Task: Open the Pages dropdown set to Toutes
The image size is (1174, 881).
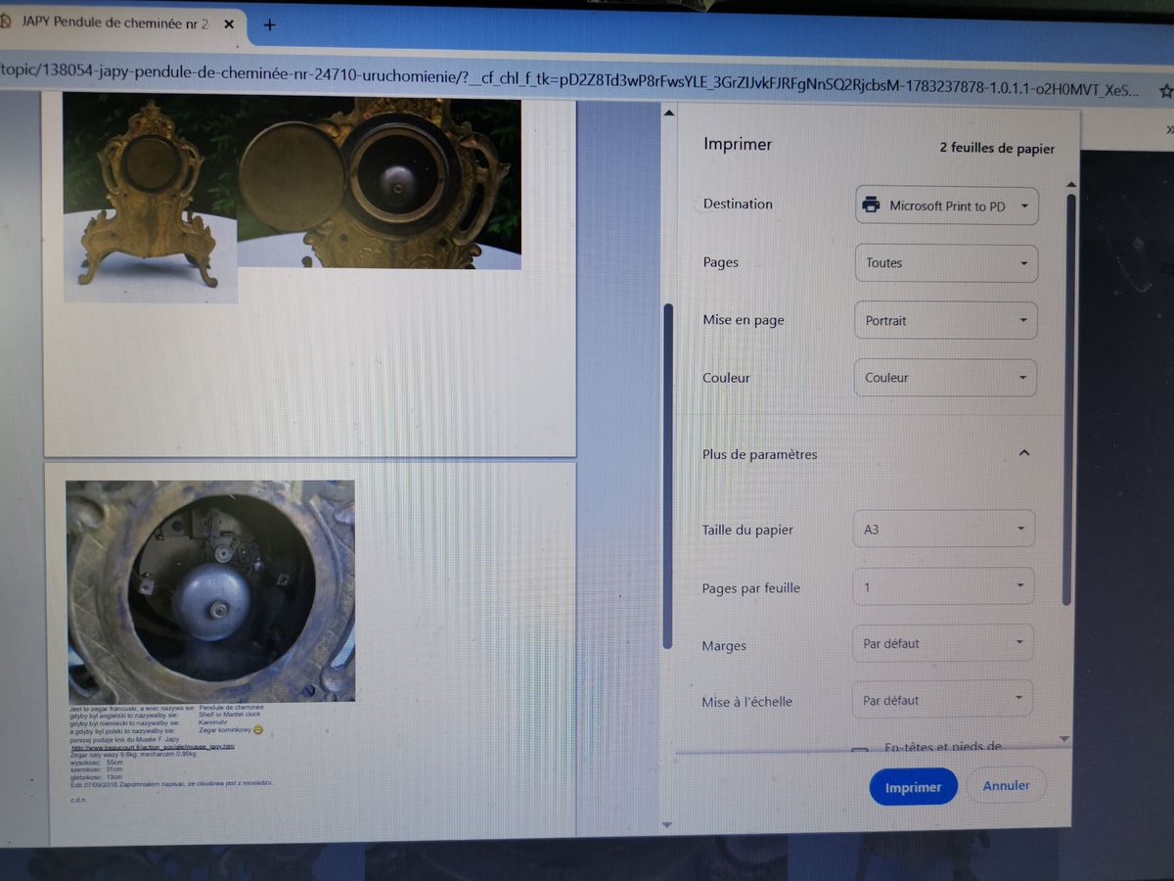Action: coord(946,263)
